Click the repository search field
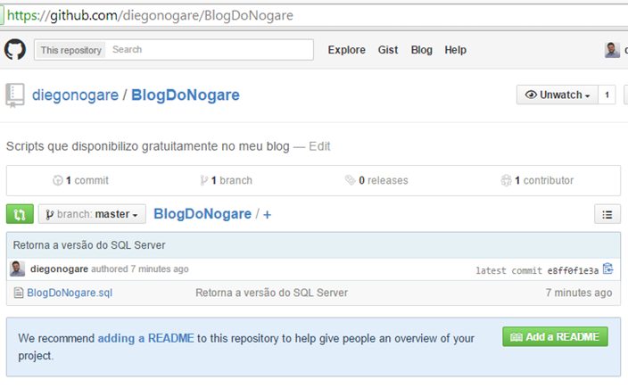This screenshot has width=628, height=388. (209, 50)
